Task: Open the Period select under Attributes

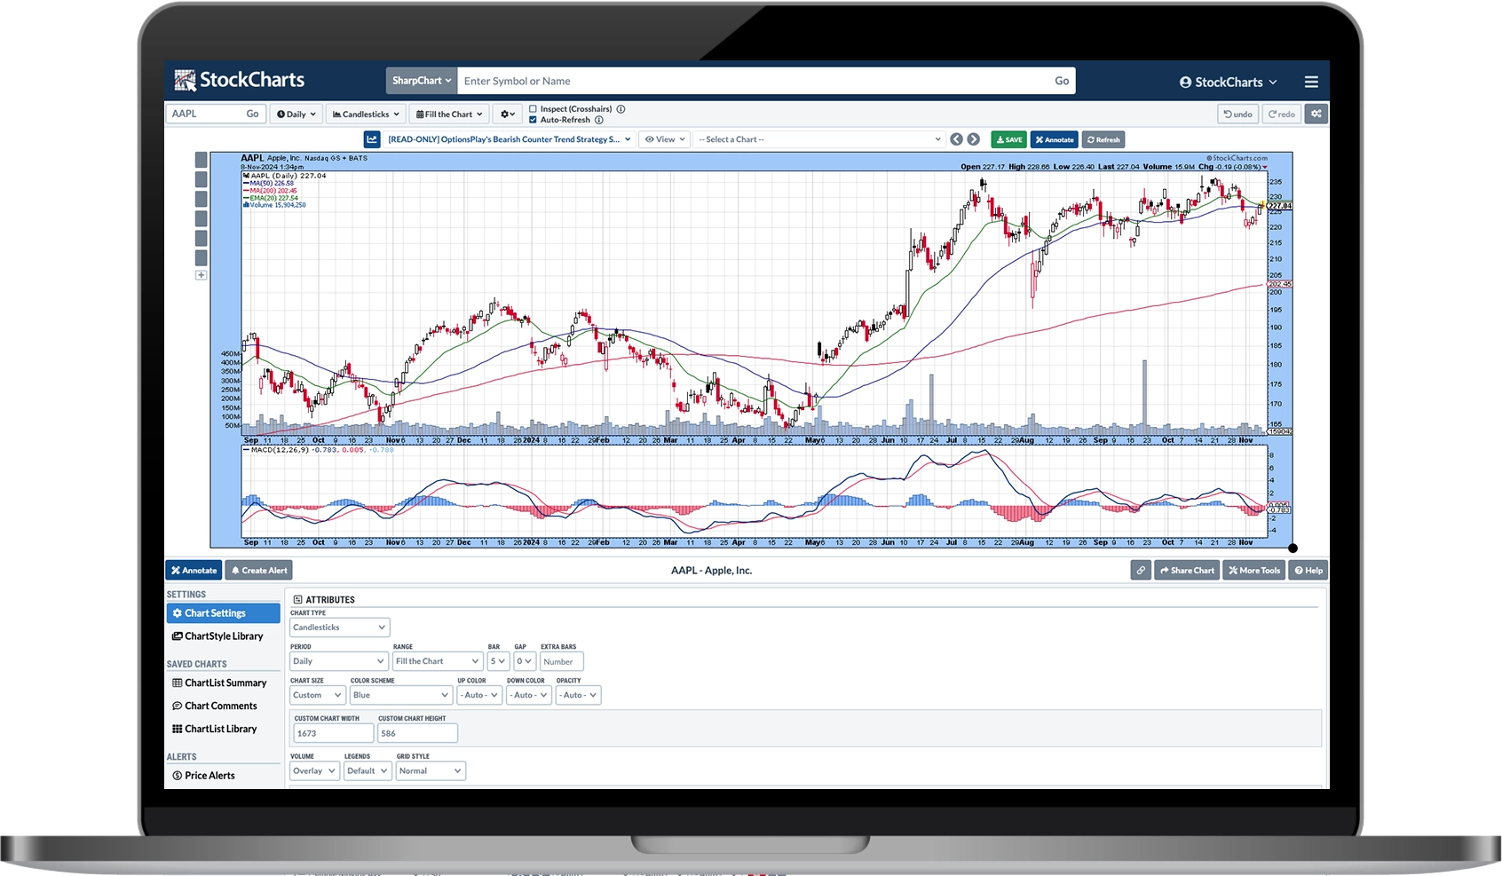Action: click(339, 661)
